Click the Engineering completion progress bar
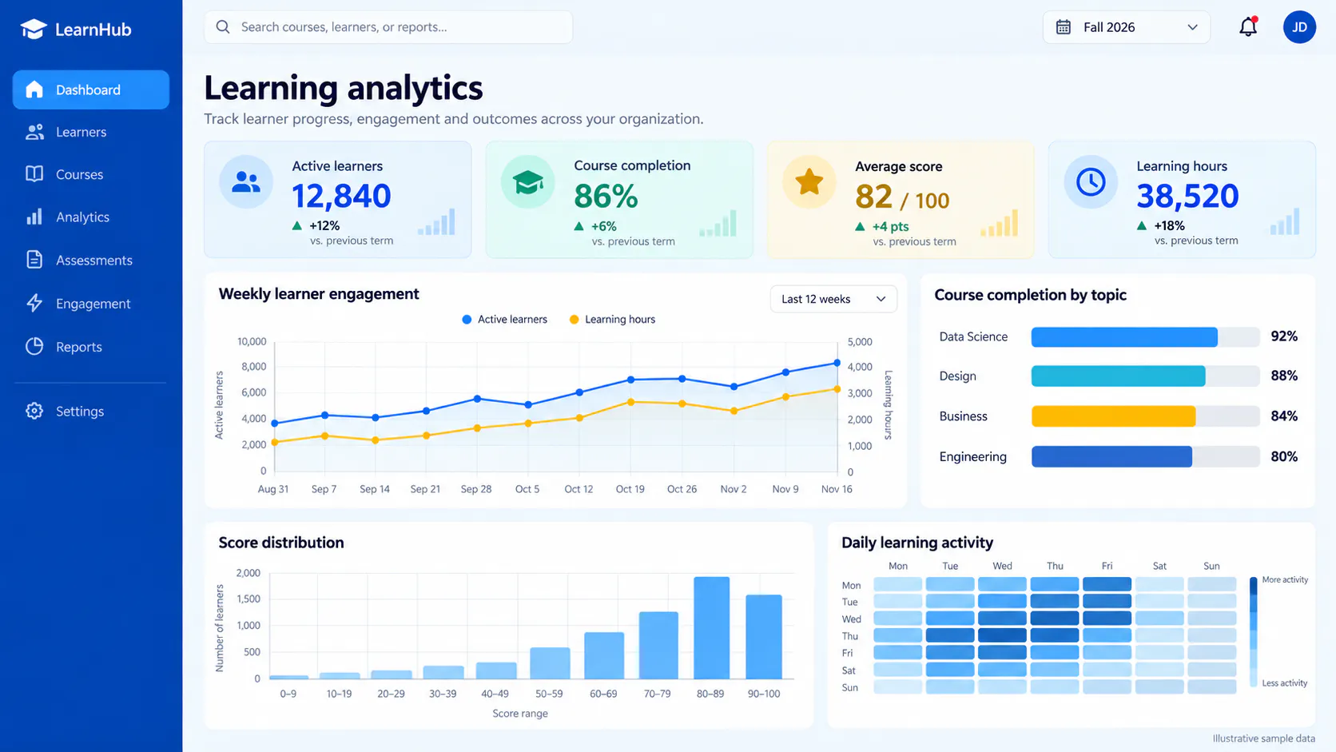The width and height of the screenshot is (1336, 752). pos(1145,456)
